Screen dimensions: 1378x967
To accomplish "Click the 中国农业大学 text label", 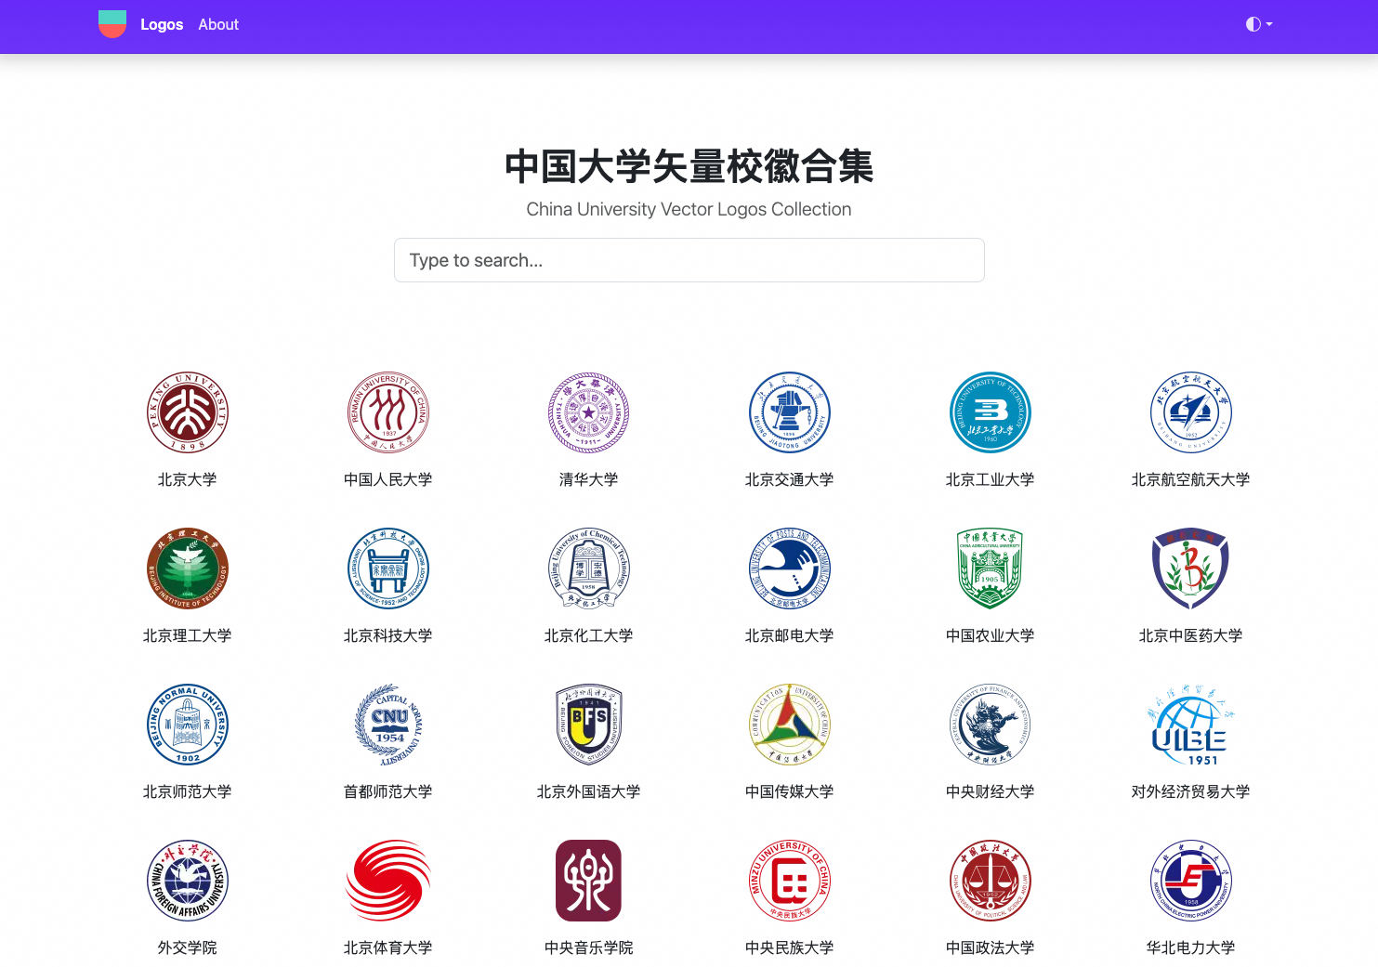I will (x=991, y=635).
